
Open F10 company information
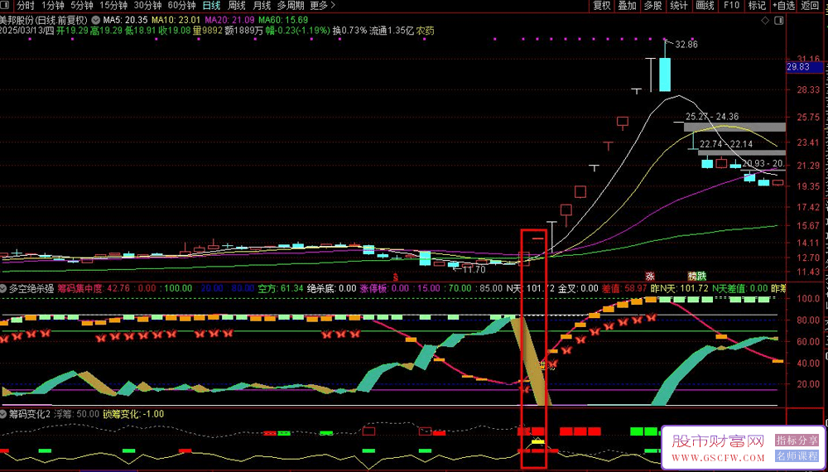point(731,6)
